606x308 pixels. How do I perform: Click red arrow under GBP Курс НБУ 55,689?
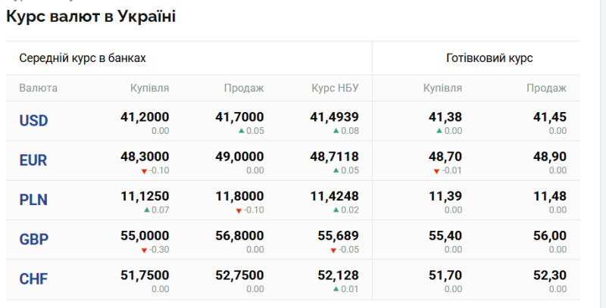point(333,250)
